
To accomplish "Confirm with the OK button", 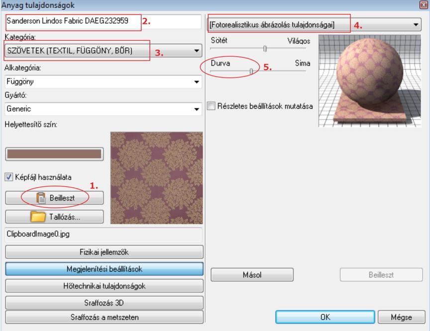I will click(x=325, y=317).
